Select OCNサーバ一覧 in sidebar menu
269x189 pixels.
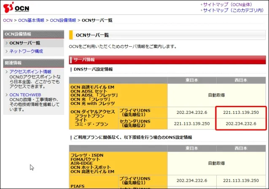33,43
